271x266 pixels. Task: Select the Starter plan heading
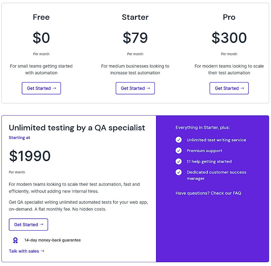coord(135,17)
